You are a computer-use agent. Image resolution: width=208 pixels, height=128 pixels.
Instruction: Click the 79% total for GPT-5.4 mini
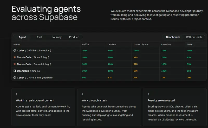pyautogui.click(x=189, y=78)
